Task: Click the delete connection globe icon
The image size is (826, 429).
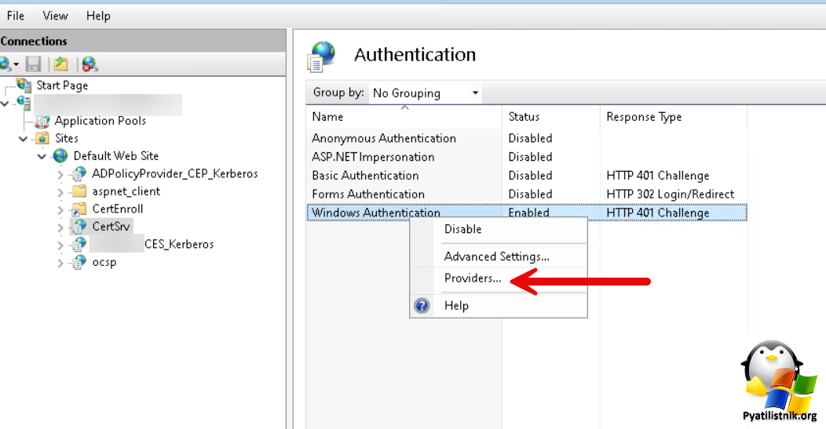Action: point(90,64)
